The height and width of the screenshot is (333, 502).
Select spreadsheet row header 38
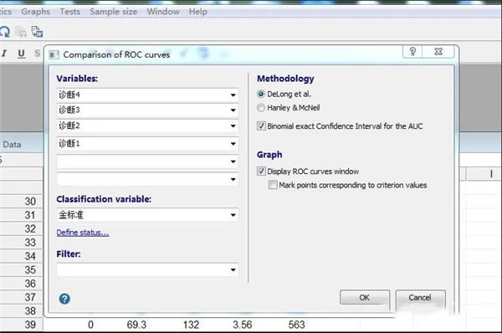pos(21,311)
